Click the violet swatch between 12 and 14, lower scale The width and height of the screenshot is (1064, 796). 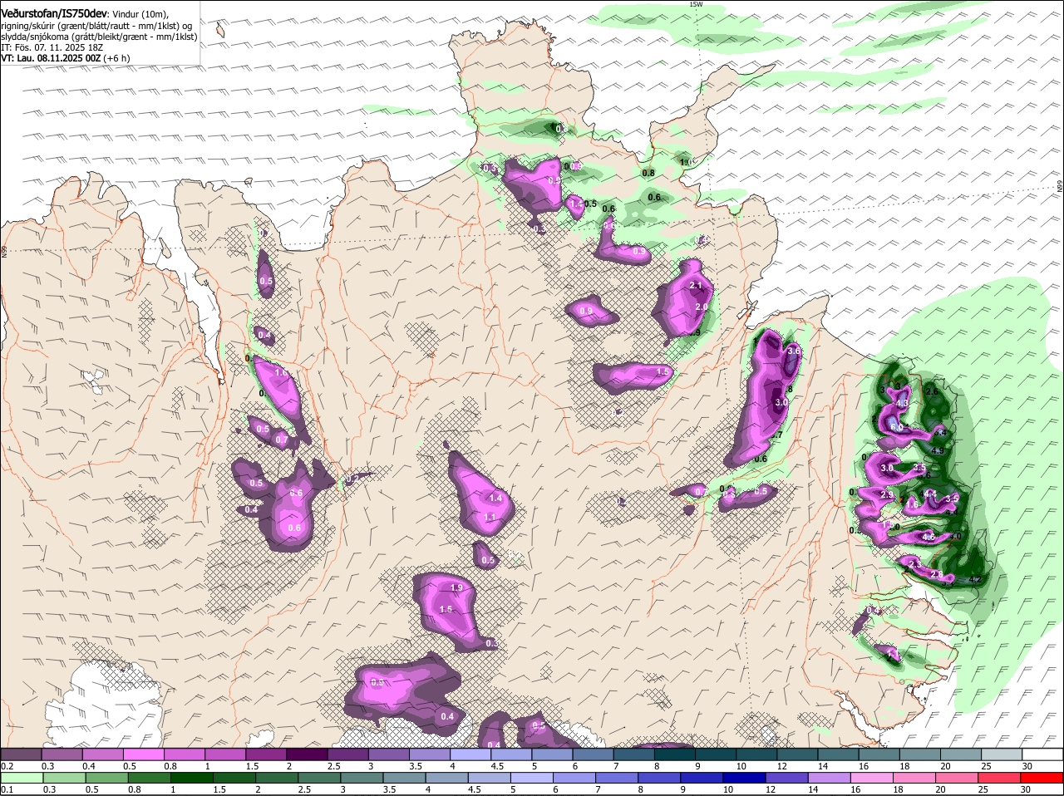tap(787, 779)
